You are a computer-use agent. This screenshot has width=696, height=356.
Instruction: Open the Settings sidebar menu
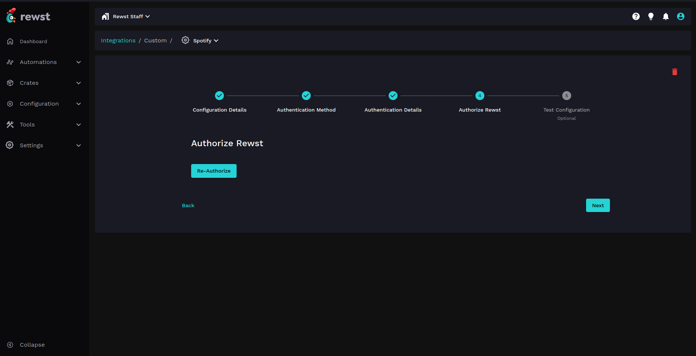coord(31,145)
